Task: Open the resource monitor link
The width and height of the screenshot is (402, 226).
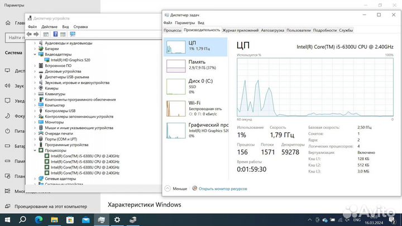Action: (x=223, y=189)
